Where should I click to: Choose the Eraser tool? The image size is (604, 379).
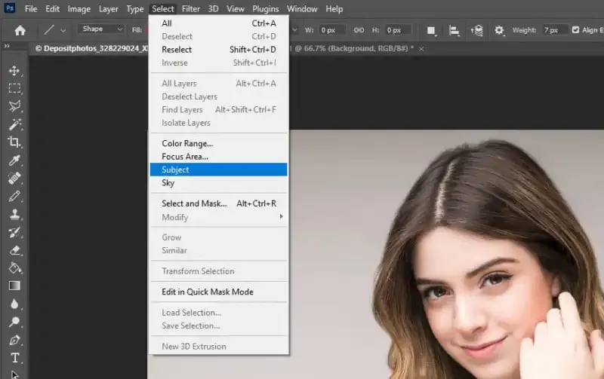(x=14, y=249)
